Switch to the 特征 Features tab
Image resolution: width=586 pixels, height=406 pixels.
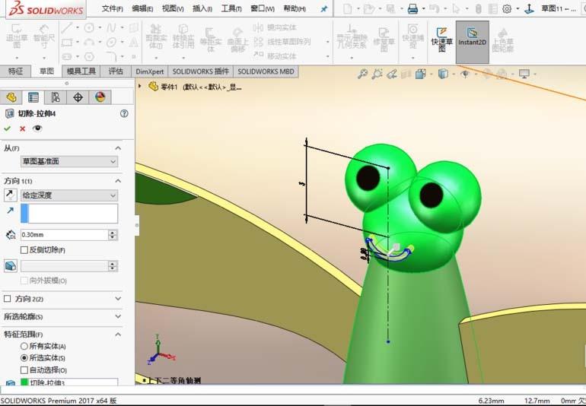[x=15, y=71]
